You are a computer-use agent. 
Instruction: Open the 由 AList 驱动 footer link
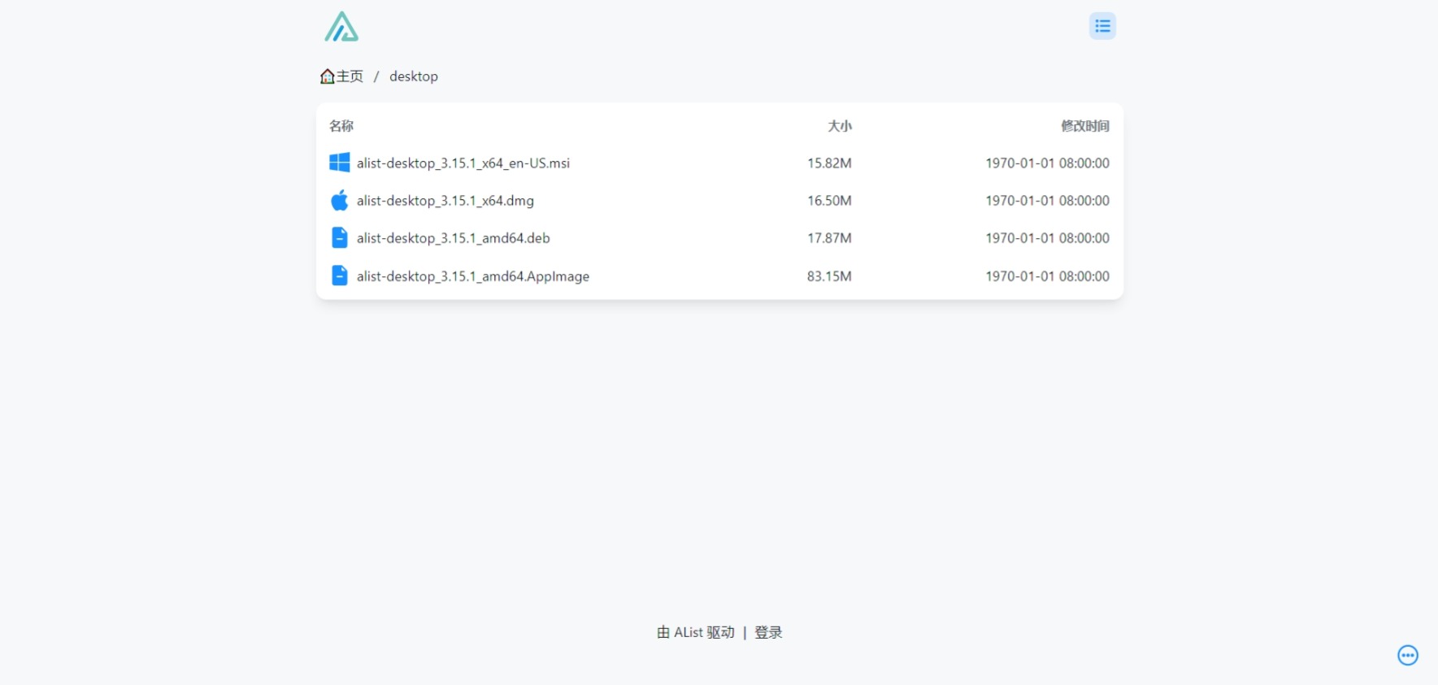[x=696, y=632]
